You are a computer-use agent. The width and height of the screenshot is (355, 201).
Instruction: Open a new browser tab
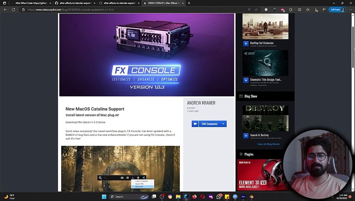point(189,3)
